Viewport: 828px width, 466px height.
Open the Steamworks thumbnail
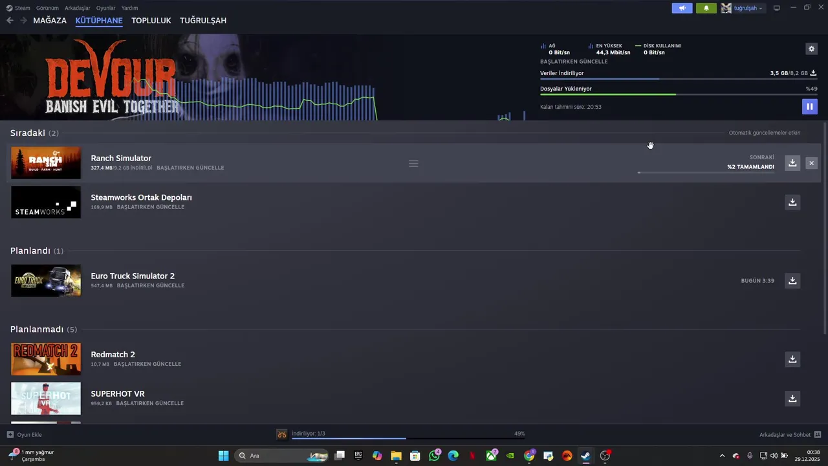(x=46, y=202)
